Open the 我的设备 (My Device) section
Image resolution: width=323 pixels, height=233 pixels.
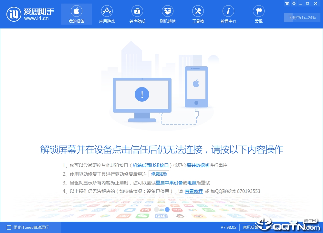pyautogui.click(x=77, y=14)
